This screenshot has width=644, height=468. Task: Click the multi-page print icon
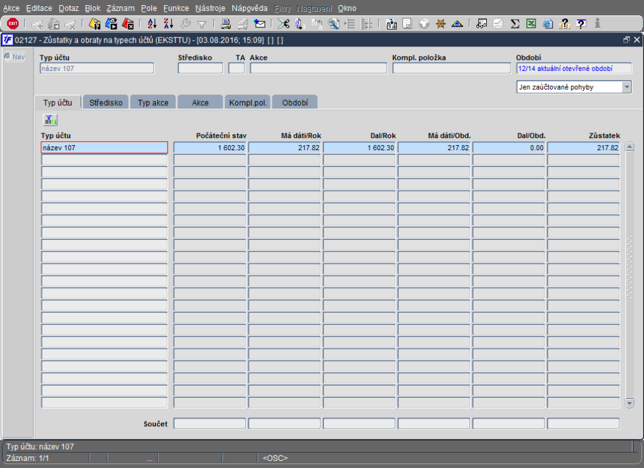(243, 24)
